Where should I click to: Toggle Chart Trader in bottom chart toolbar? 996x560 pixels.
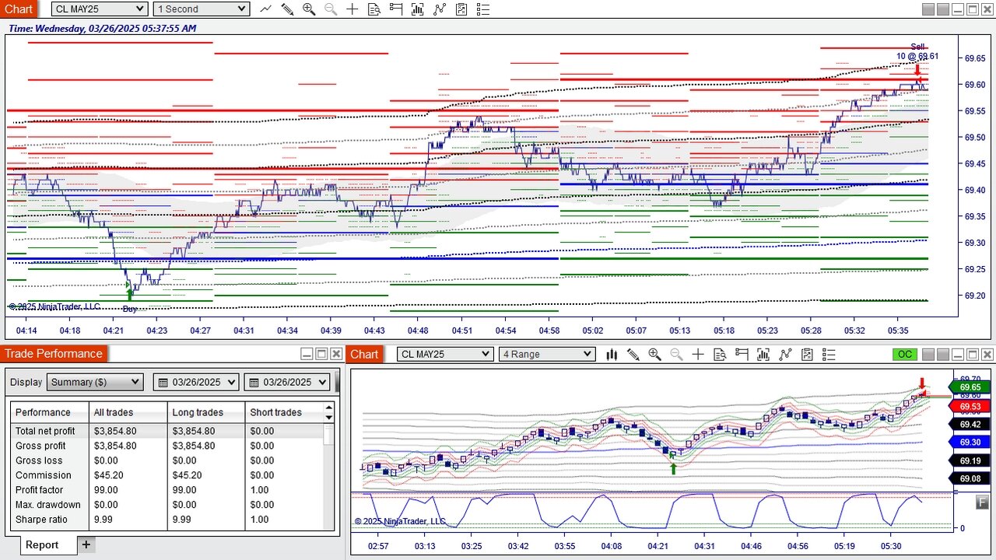(x=742, y=355)
